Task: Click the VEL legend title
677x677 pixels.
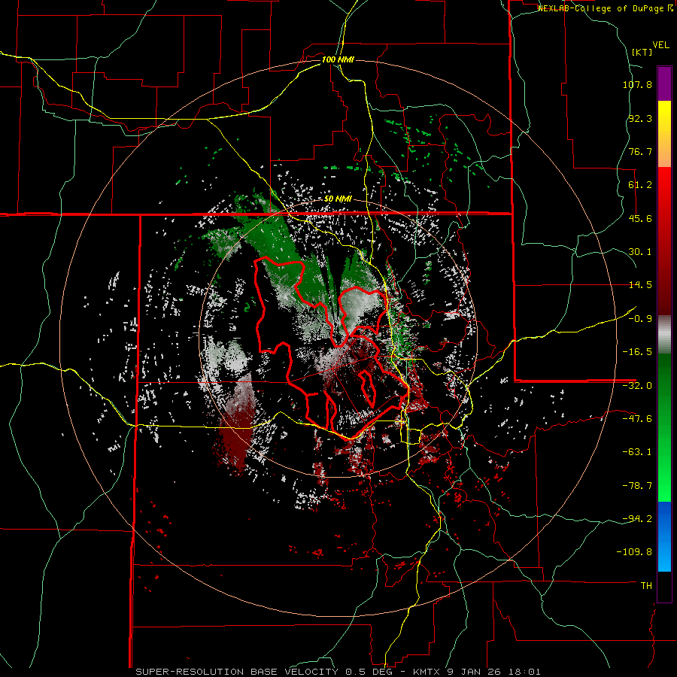Action: pos(660,45)
